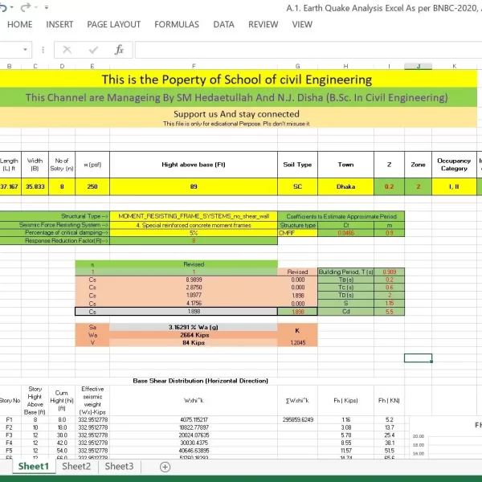Select the No of Story cell '8'
This screenshot has height=482, width=482.
coord(62,186)
